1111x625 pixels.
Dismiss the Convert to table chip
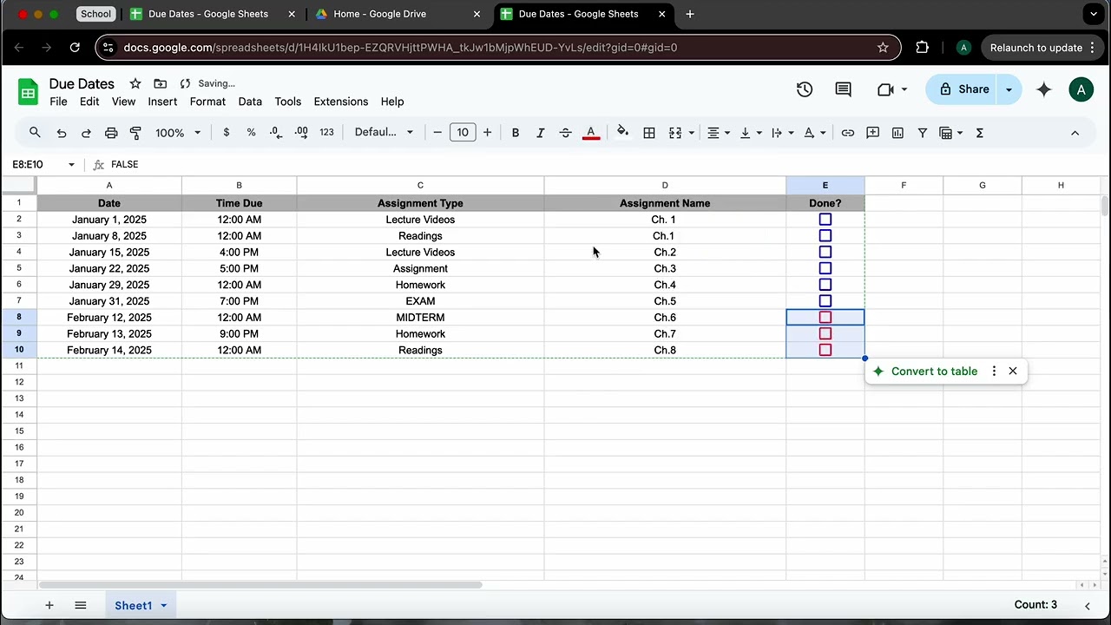[x=1013, y=372]
